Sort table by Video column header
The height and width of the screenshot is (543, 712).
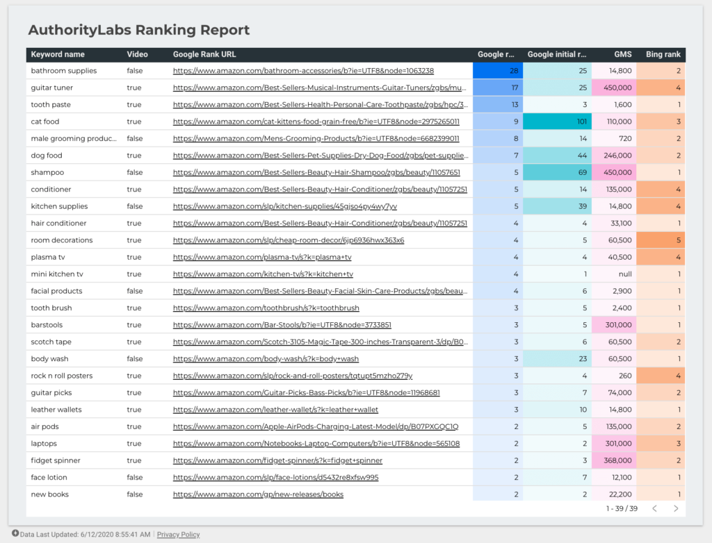click(137, 54)
